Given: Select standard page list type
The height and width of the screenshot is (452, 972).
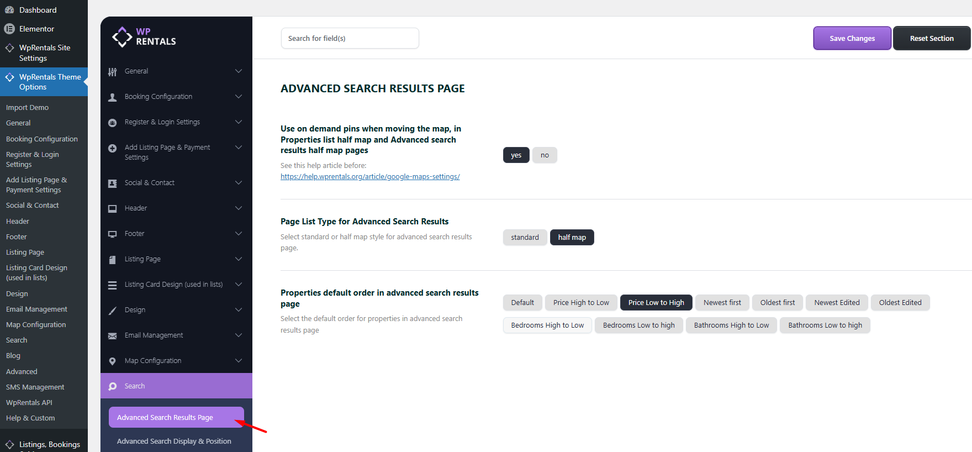Looking at the screenshot, I should click(x=525, y=238).
